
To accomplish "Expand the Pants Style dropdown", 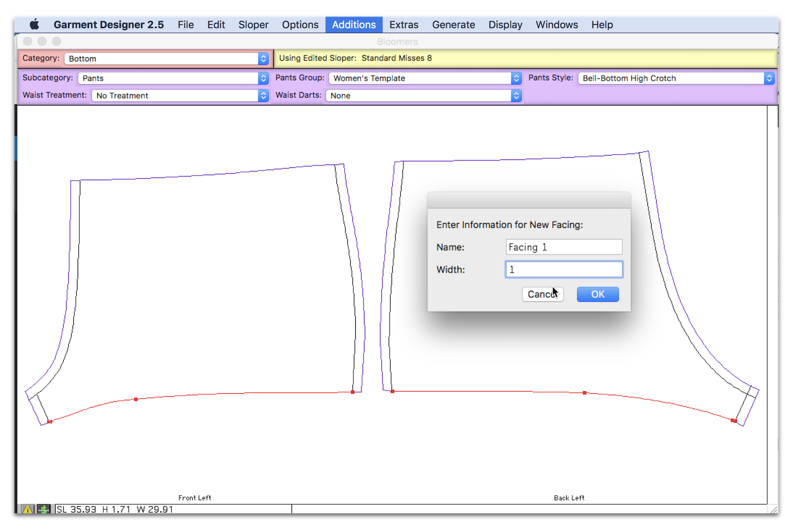I will click(x=676, y=78).
